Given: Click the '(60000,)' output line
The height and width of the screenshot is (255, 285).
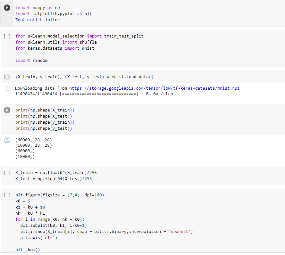Looking at the screenshot, I should (x=25, y=151).
